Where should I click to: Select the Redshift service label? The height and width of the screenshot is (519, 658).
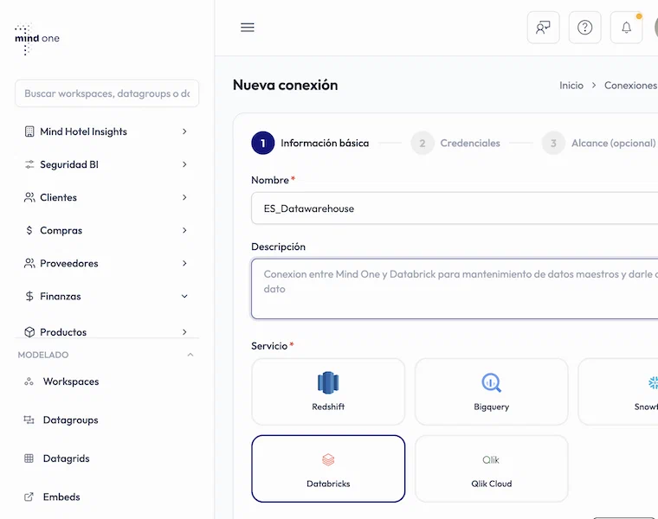point(328,407)
